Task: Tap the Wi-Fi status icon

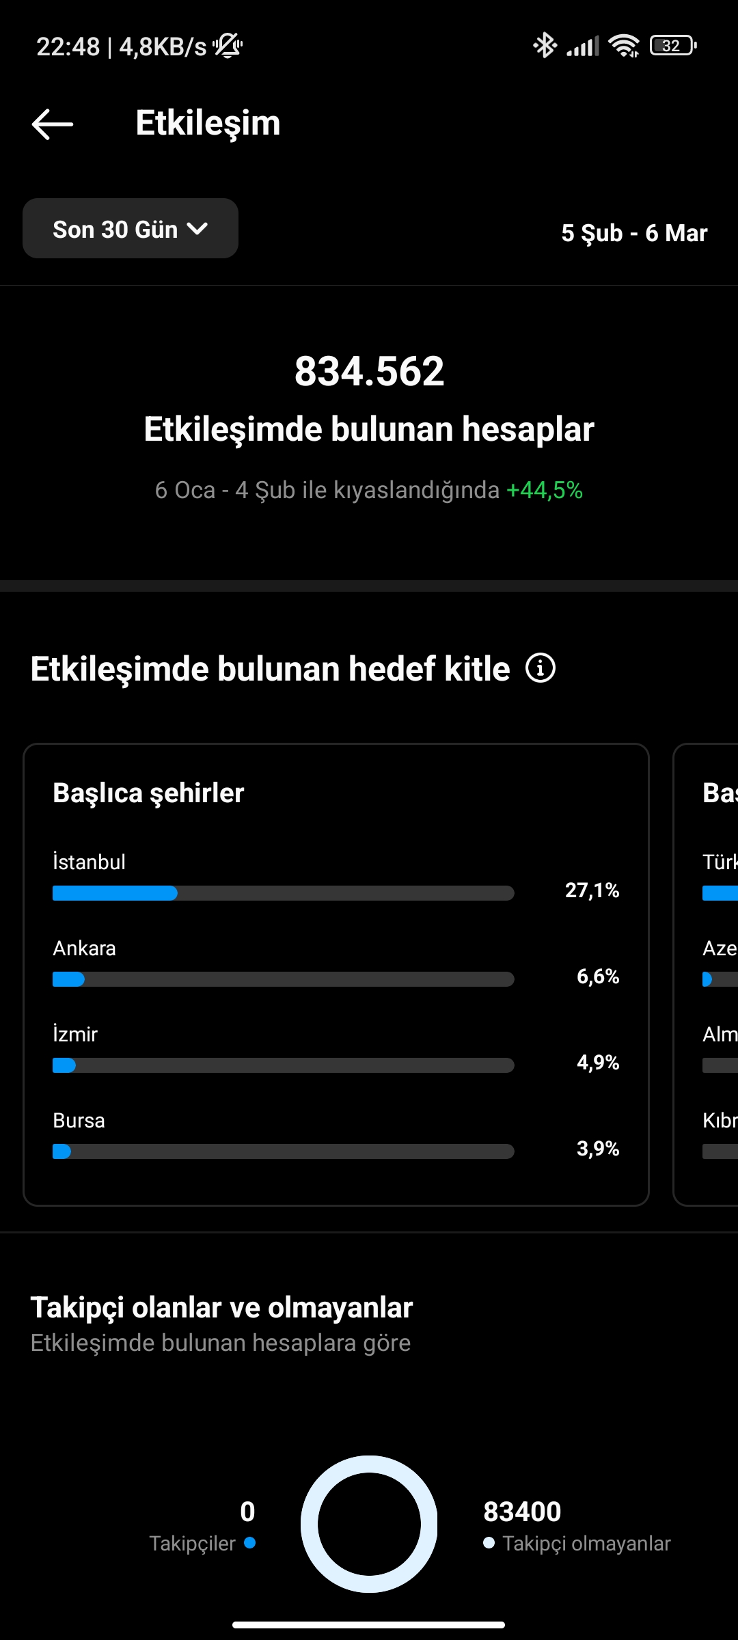Action: [624, 46]
